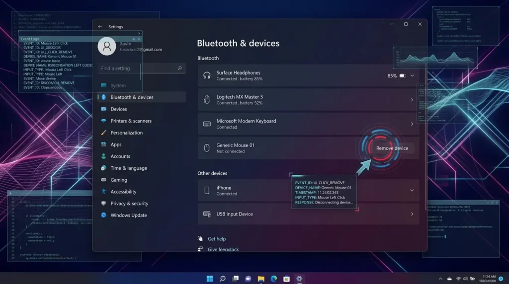
Task: Open the Give feedback link
Action: click(x=223, y=249)
